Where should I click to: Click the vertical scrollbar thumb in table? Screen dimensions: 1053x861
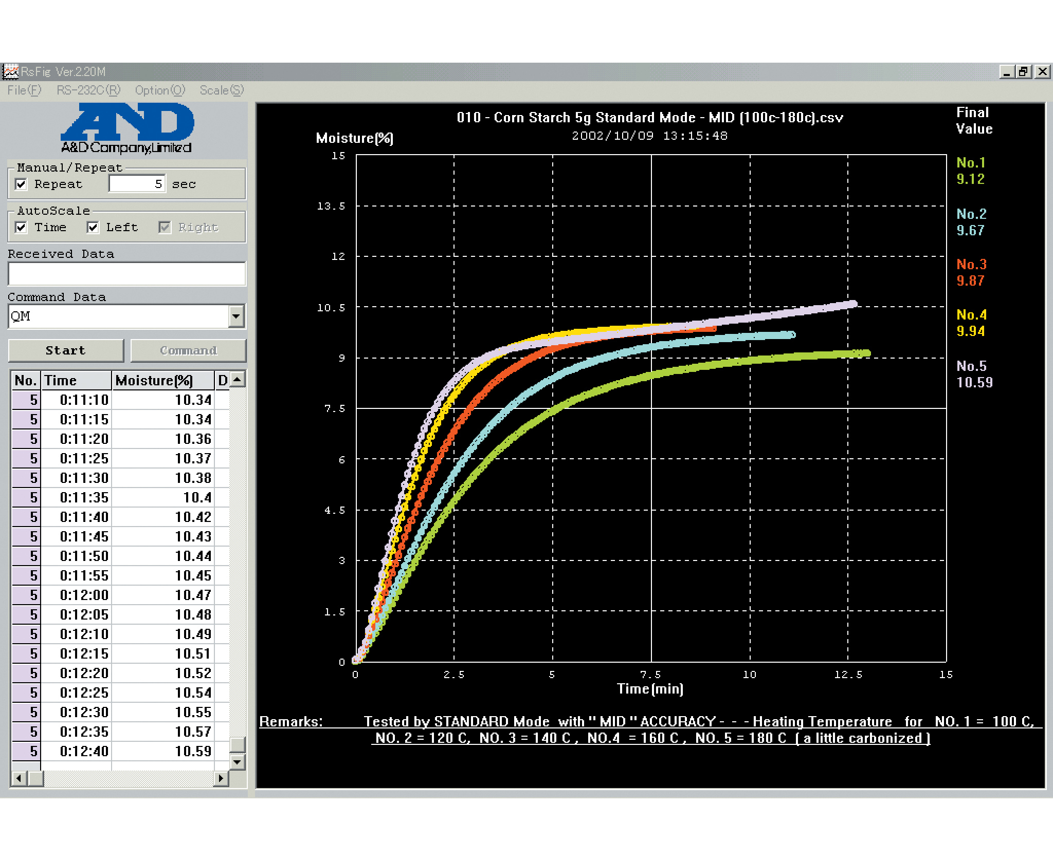[x=237, y=744]
